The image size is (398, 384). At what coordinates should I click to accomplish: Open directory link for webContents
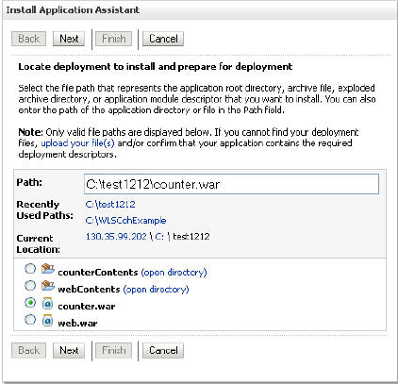(x=156, y=289)
